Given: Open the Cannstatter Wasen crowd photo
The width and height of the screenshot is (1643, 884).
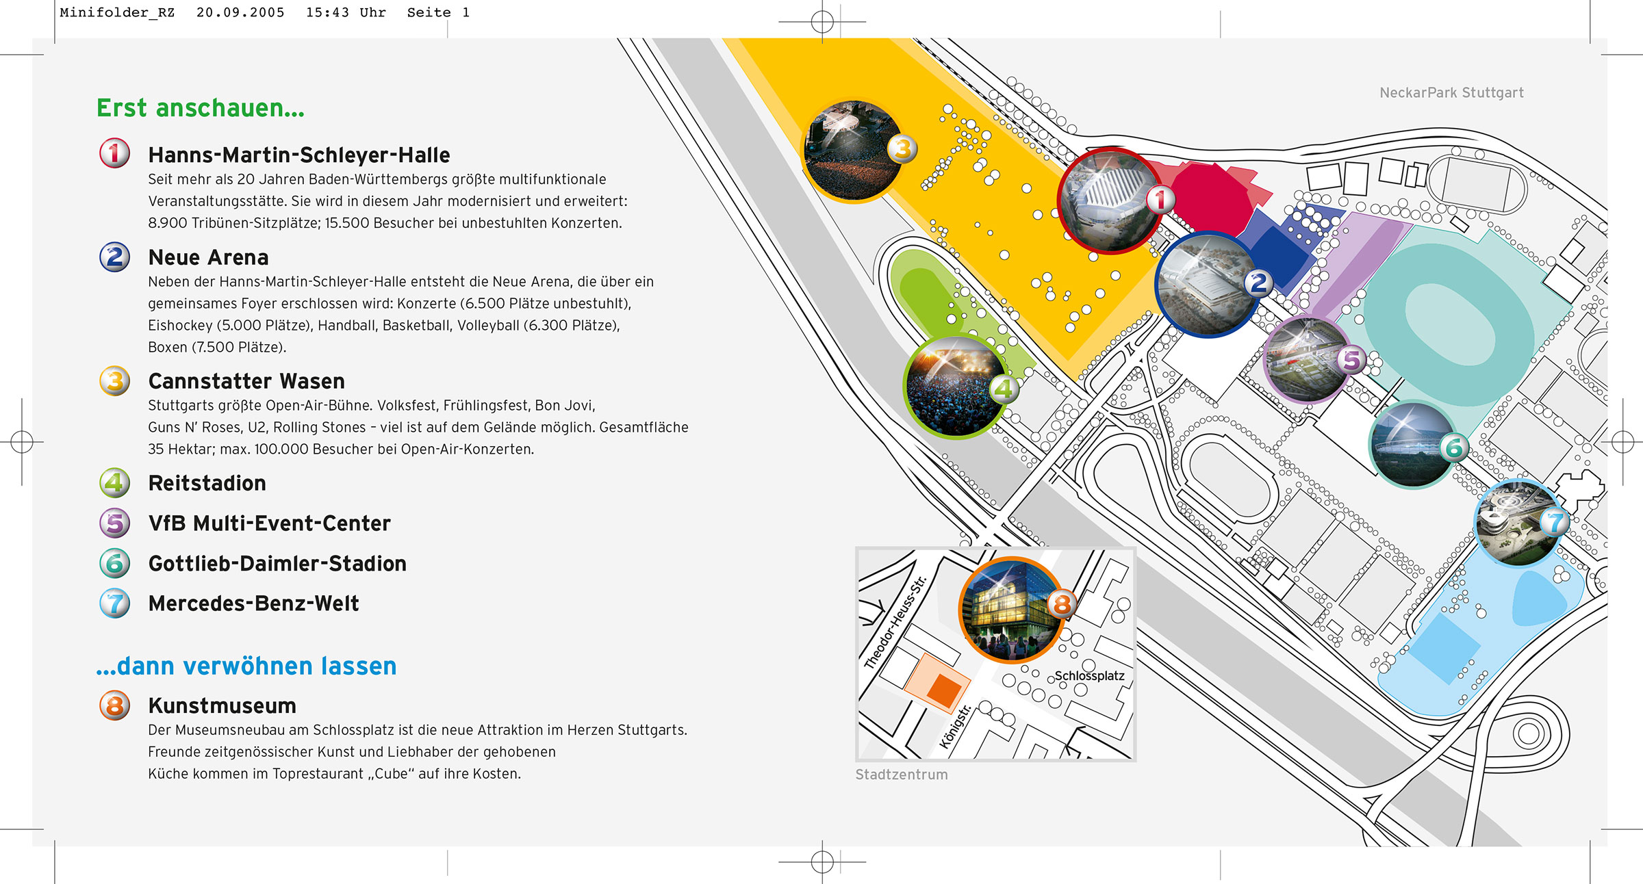Looking at the screenshot, I should coord(853,151).
